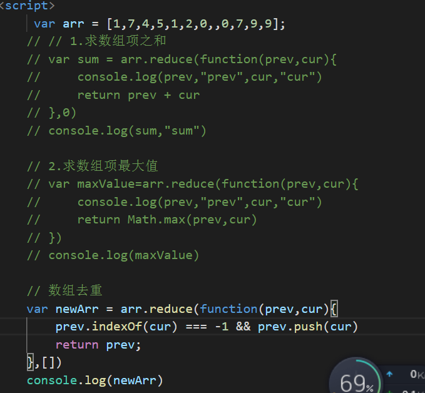Click the pink return keyword

[77, 345]
